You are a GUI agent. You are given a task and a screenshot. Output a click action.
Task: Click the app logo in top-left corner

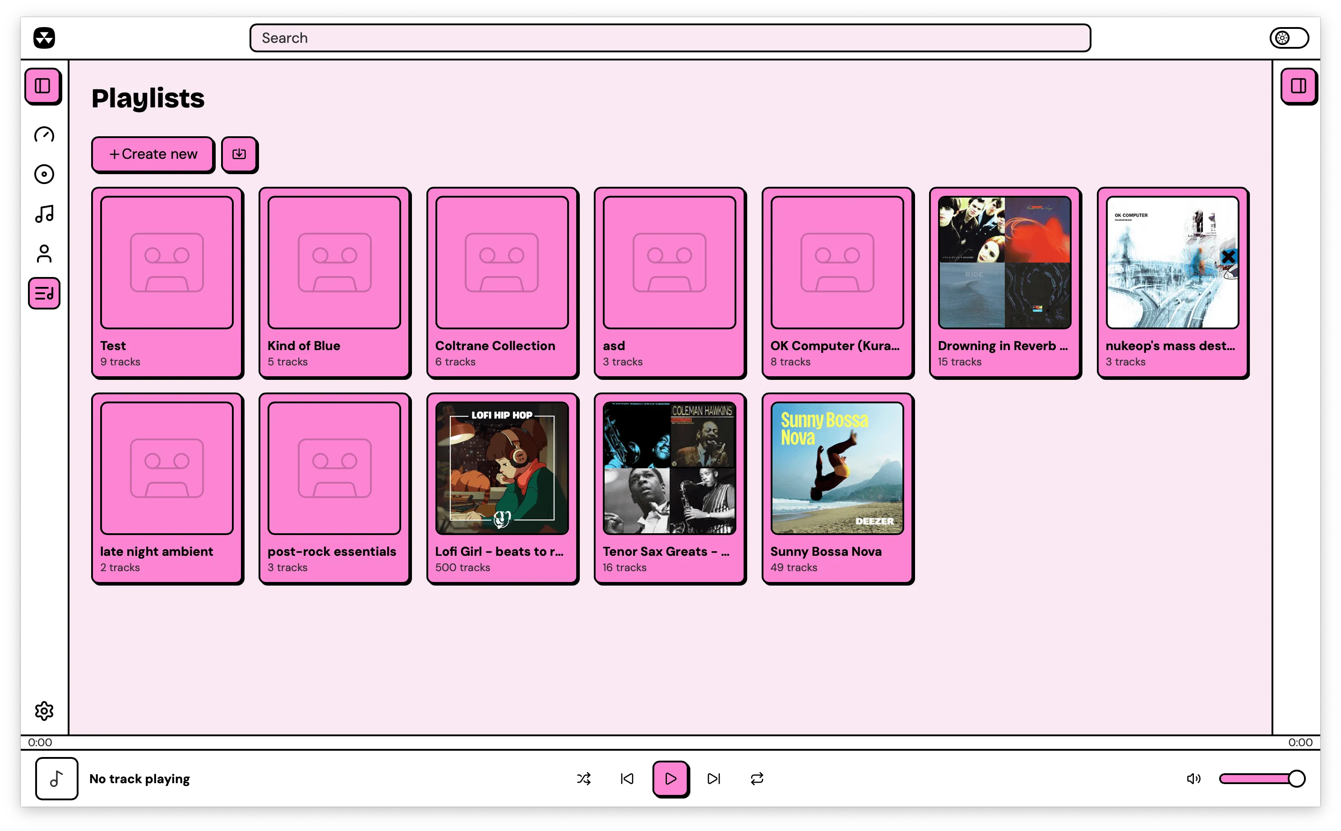(x=44, y=38)
